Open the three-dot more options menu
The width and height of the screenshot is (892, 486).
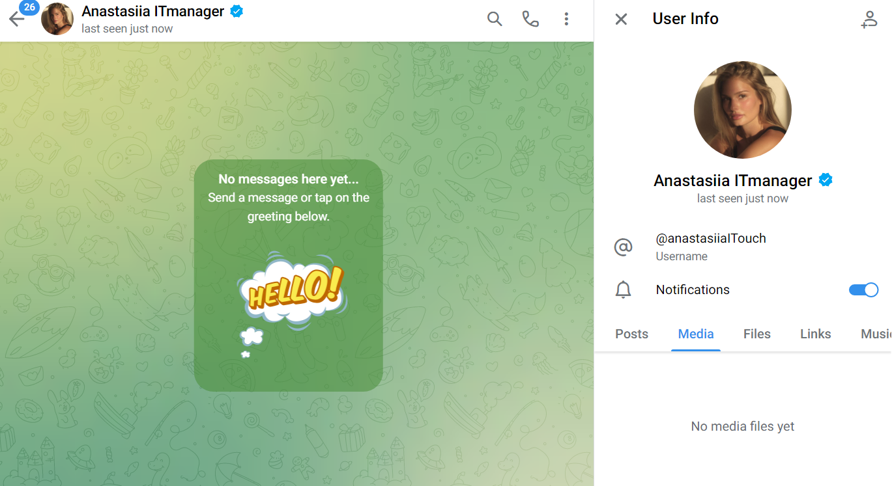[x=566, y=20]
